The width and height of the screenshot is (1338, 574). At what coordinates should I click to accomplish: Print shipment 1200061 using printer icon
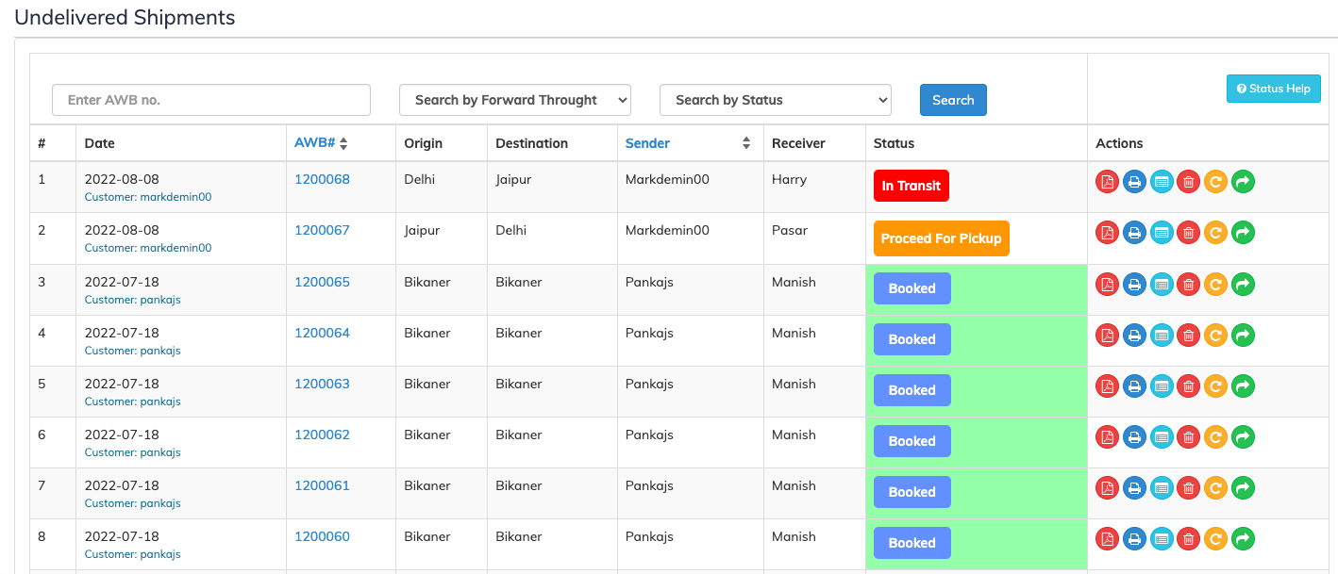coord(1134,487)
